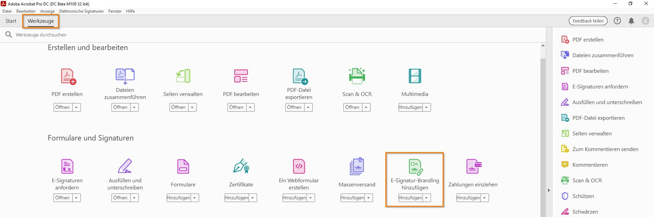Show notifications via the bell icon
The height and width of the screenshot is (217, 654).
coord(631,21)
